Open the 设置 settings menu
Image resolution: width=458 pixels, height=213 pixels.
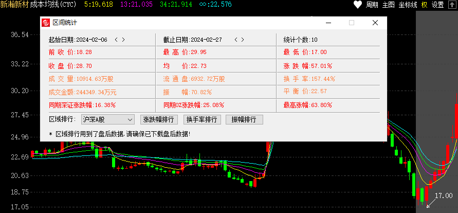[x=437, y=5]
